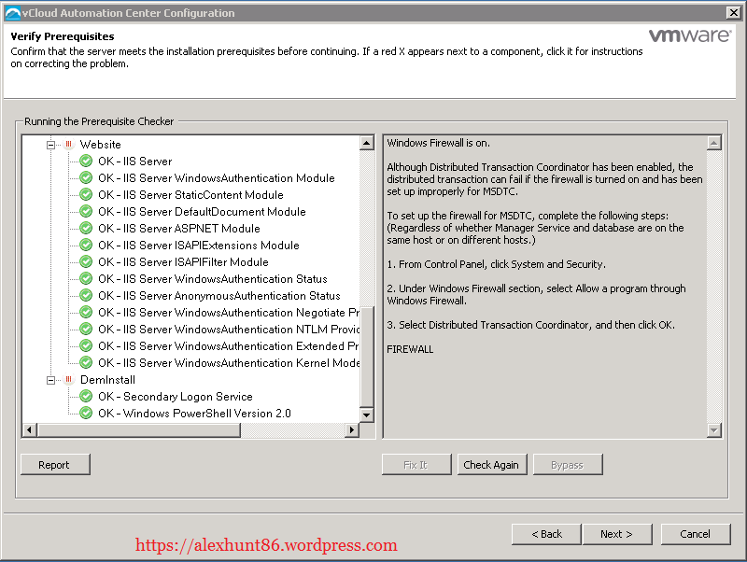Go back with the < Back button
Screen dimensions: 747x562
(x=546, y=534)
